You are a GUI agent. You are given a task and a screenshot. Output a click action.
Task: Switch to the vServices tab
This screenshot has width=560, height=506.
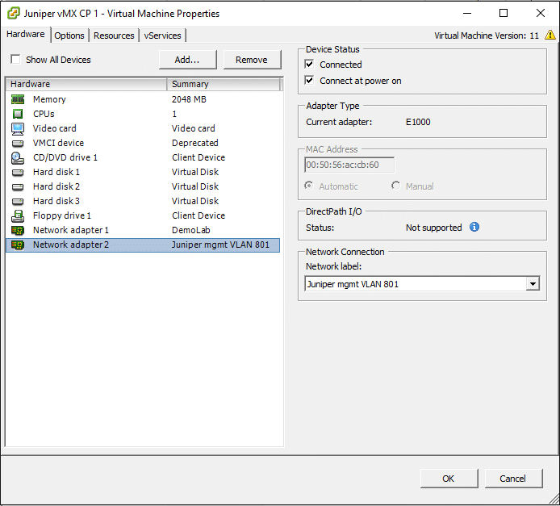click(162, 36)
